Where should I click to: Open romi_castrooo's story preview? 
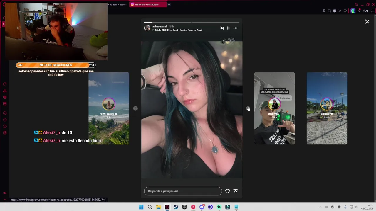(109, 108)
